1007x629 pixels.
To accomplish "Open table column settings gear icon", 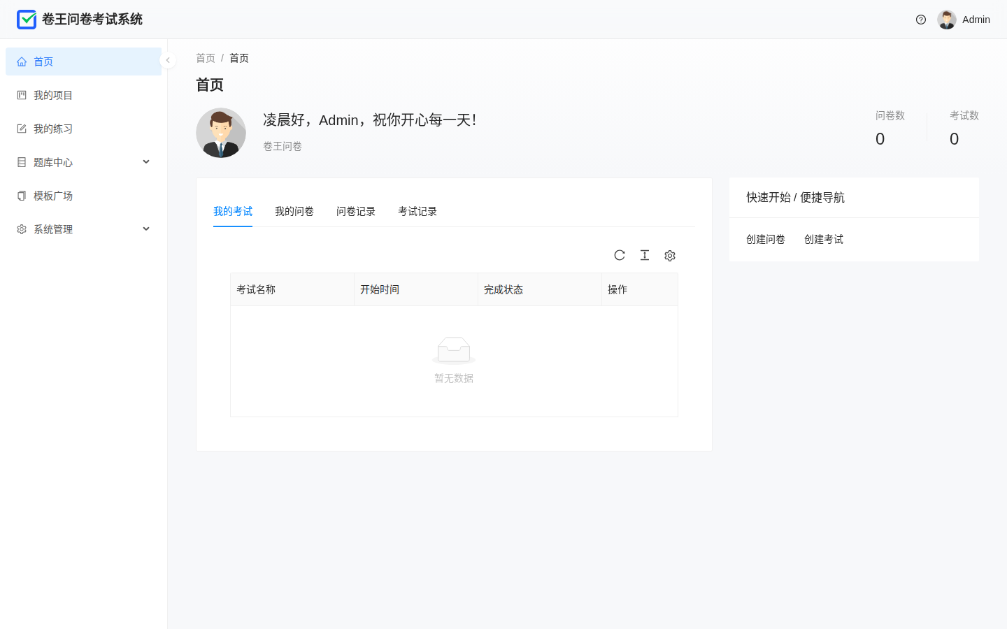I will point(670,256).
